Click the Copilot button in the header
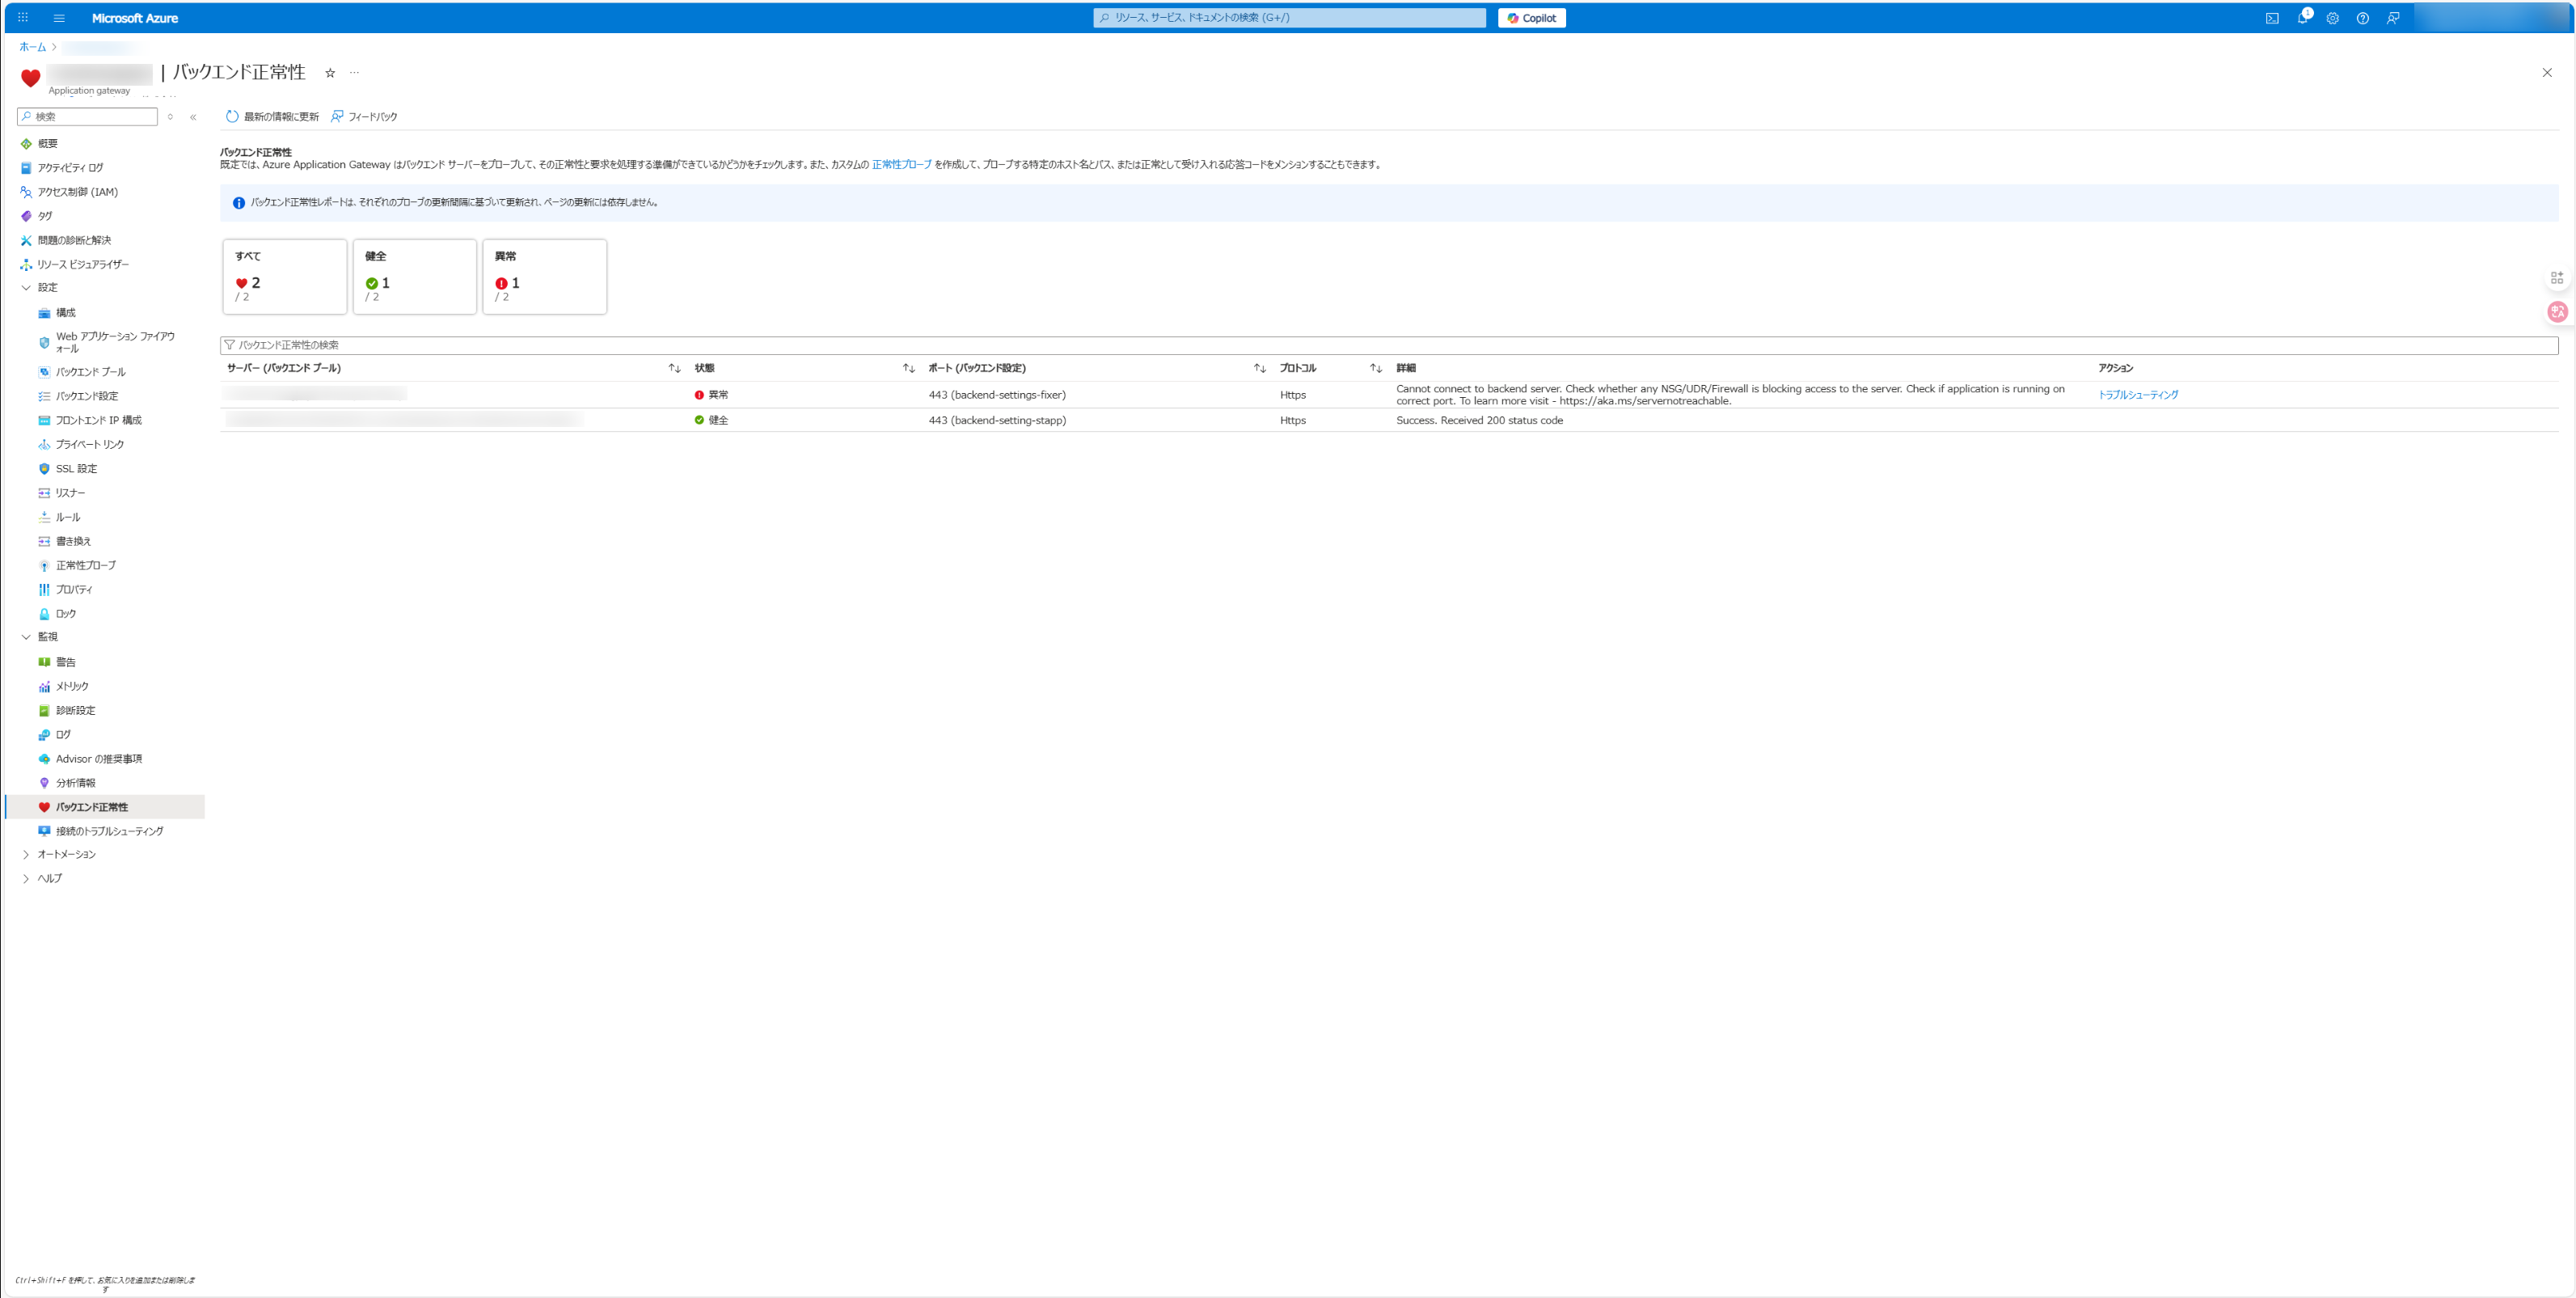This screenshot has height=1298, width=2576. [1531, 18]
